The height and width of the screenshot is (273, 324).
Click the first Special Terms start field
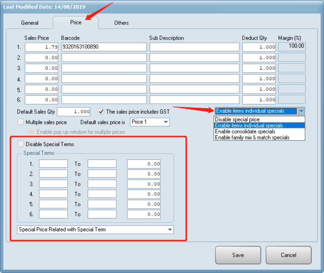54,164
